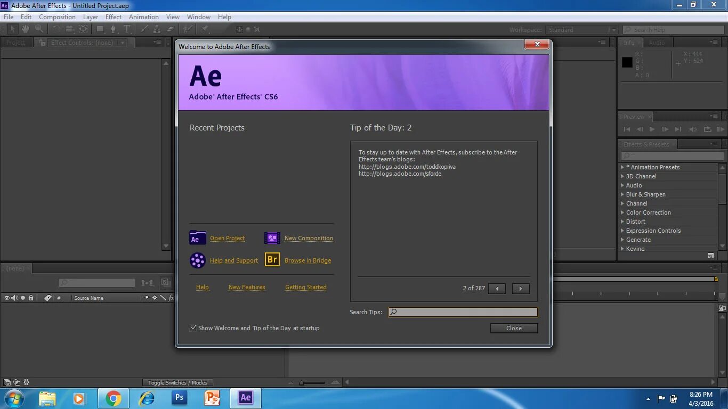This screenshot has width=728, height=409.
Task: Toggle loop option in Preview panel
Action: [x=708, y=129]
